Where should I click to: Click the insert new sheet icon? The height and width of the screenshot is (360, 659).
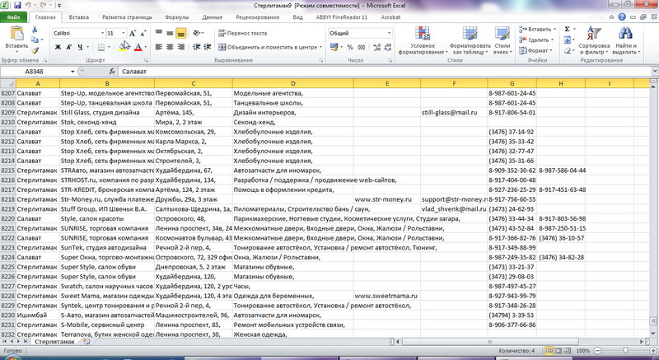[x=86, y=342]
